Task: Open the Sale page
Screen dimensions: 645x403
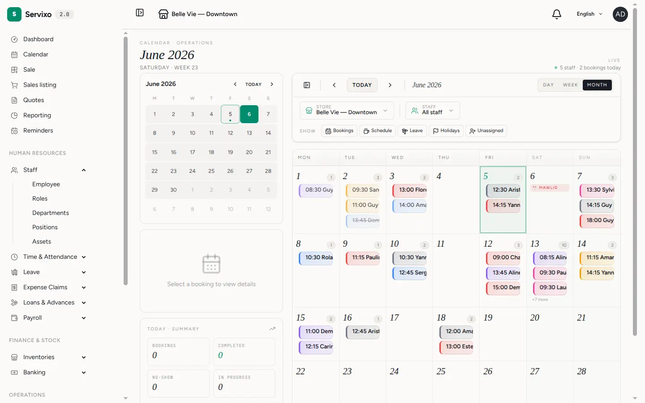Action: tap(29, 70)
